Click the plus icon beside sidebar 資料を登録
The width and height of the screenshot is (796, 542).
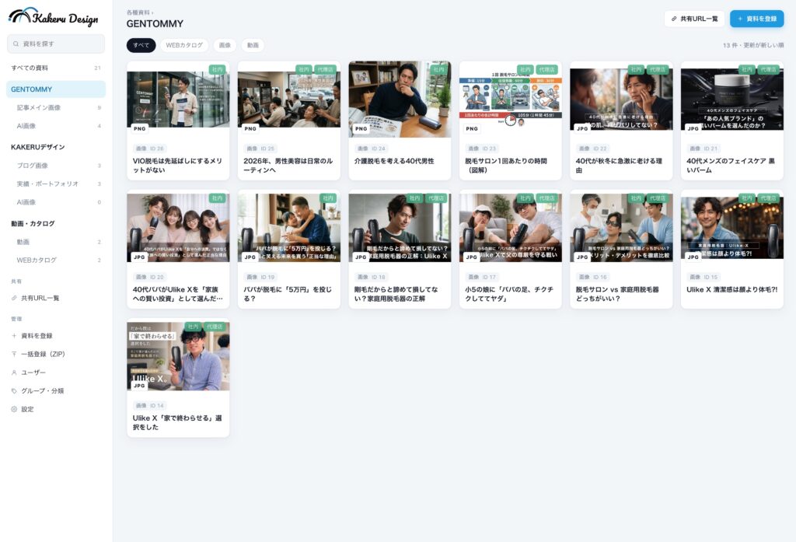pos(14,336)
